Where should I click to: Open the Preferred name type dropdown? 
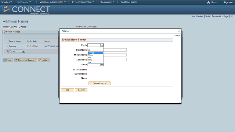coord(17,51)
